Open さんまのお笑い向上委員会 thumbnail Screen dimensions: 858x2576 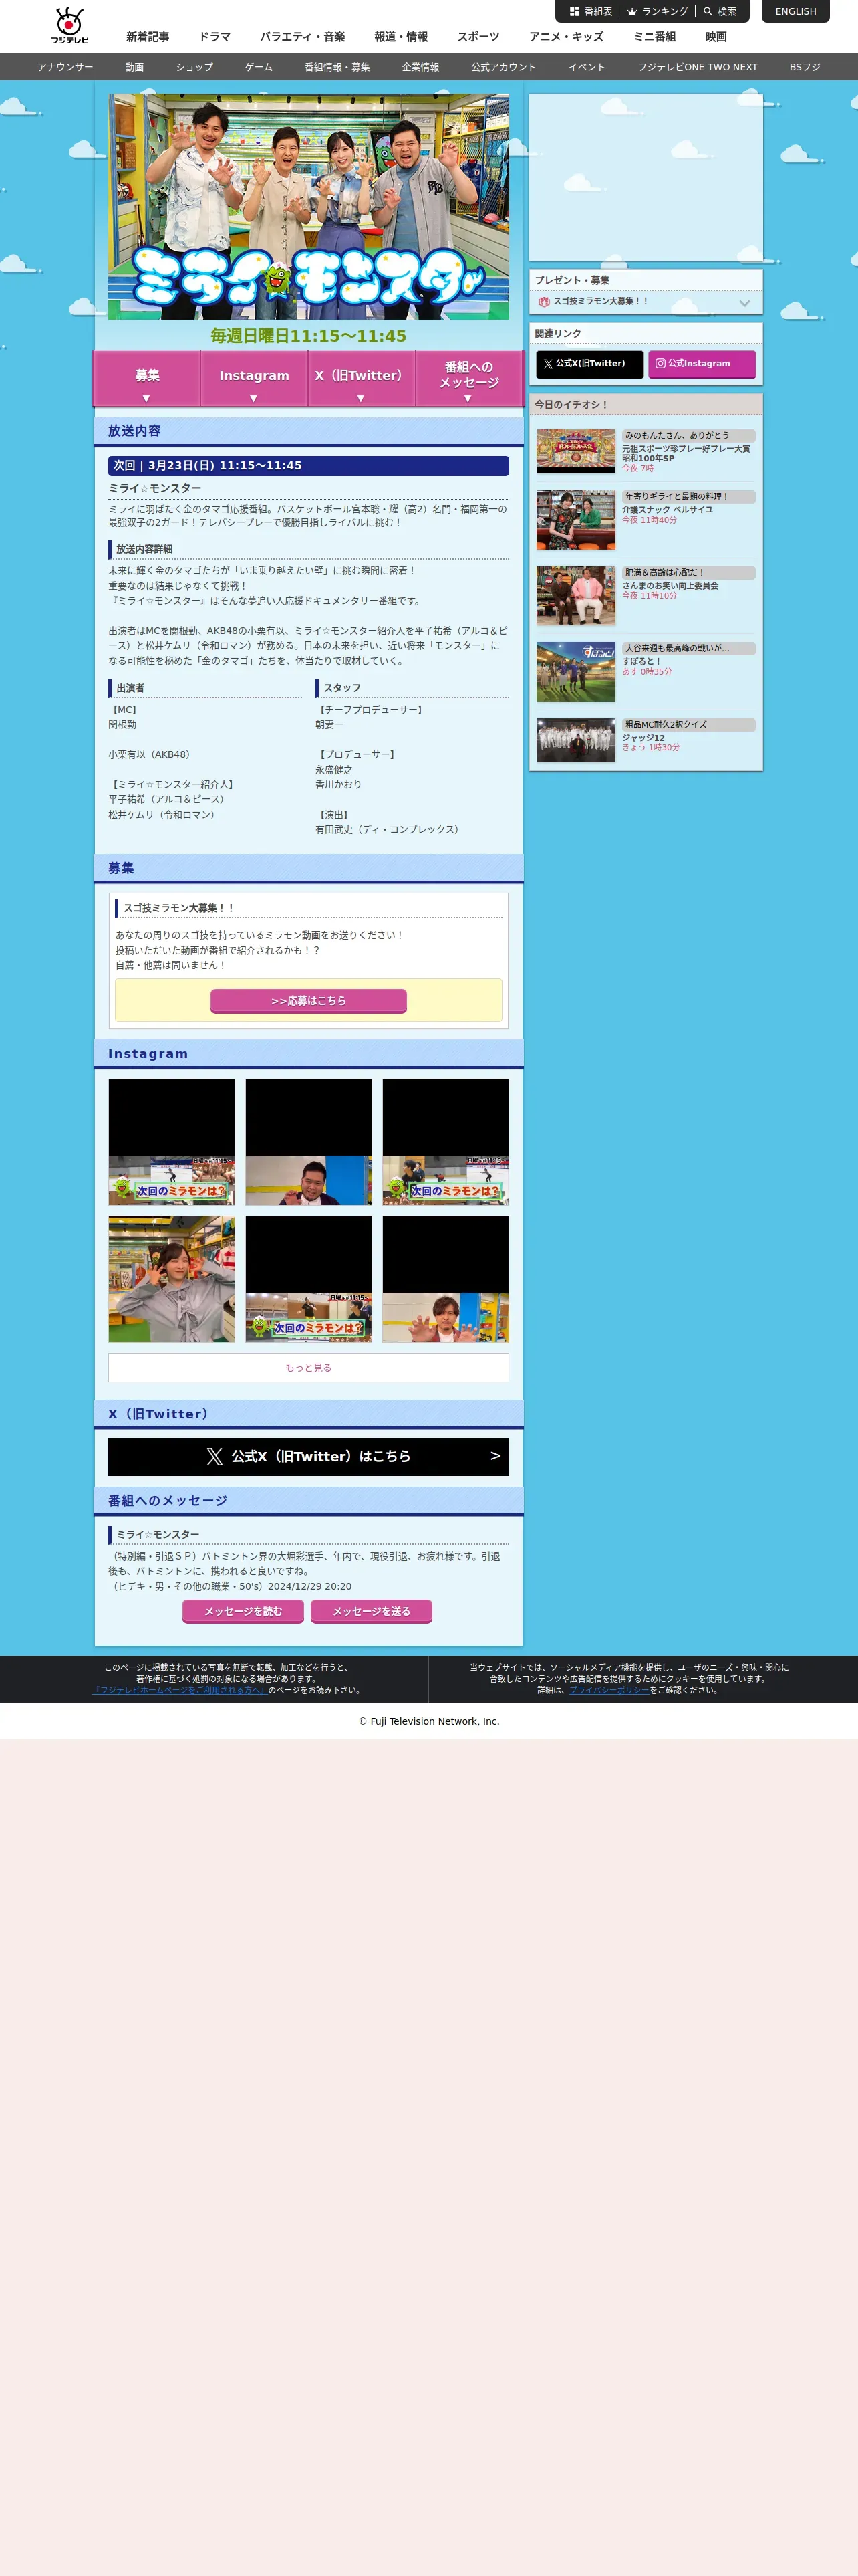pyautogui.click(x=575, y=596)
